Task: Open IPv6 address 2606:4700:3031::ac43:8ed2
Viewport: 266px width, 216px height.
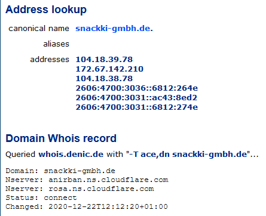Action: tap(136, 98)
